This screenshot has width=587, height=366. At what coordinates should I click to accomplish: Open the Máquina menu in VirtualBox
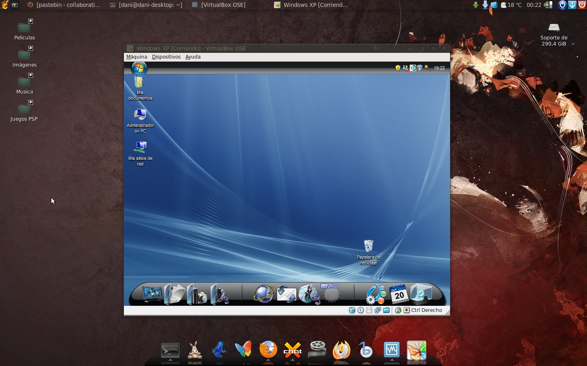tap(137, 57)
